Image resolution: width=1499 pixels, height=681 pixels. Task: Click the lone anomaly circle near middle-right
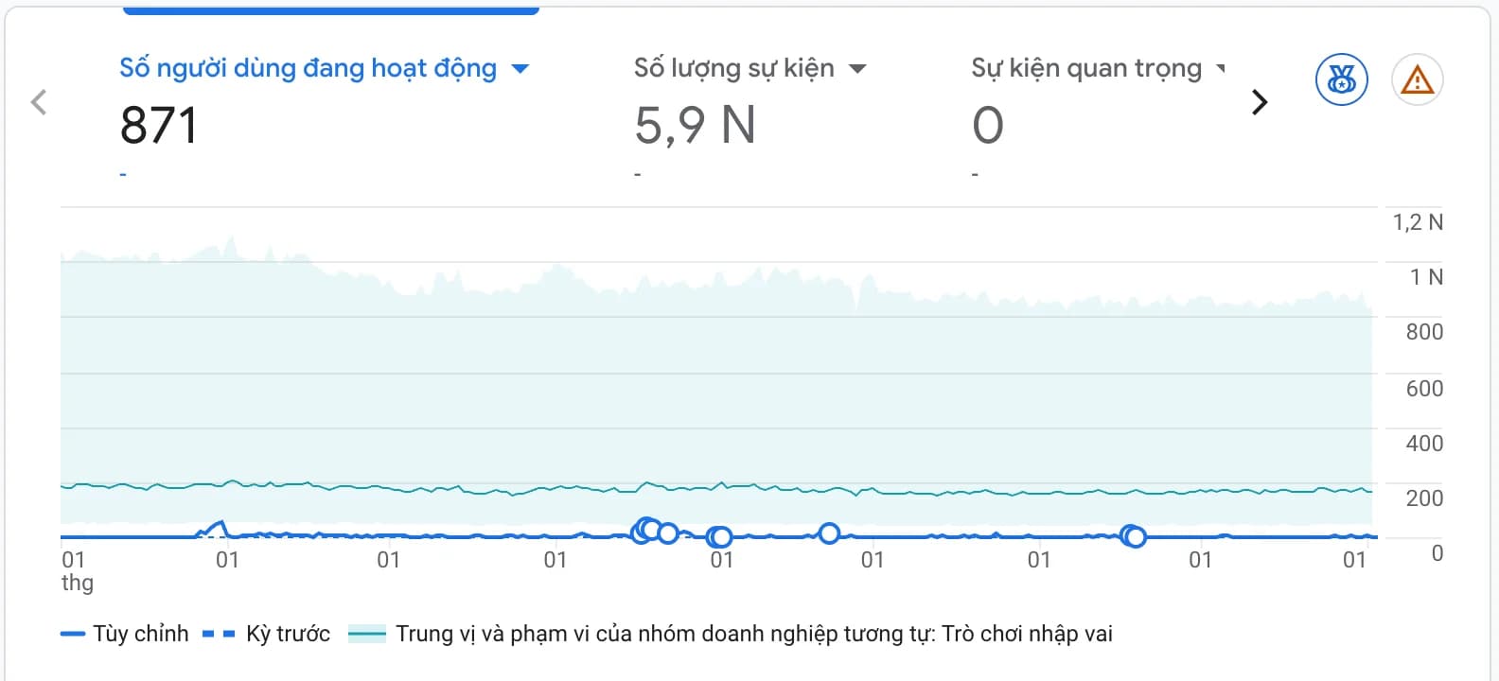[829, 533]
